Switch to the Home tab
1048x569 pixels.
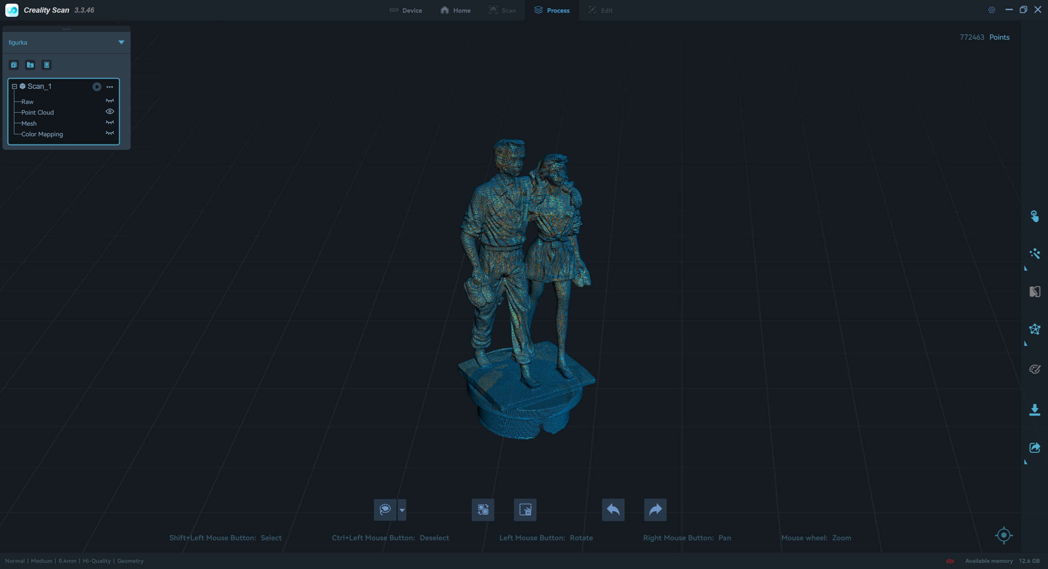455,10
